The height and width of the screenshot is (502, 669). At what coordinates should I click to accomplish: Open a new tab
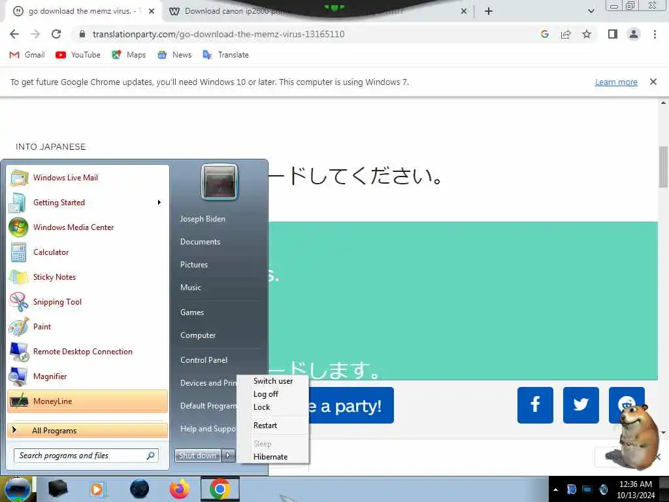coord(489,11)
